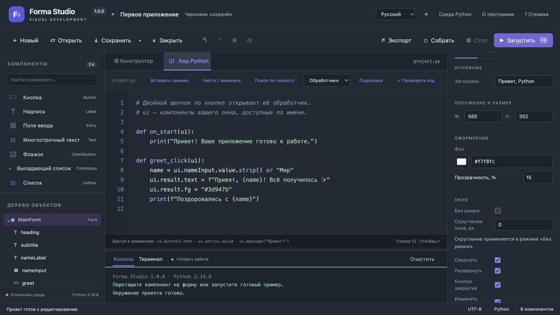
Task: Click the backspace delete icon in toolbar
Action: pyautogui.click(x=249, y=40)
